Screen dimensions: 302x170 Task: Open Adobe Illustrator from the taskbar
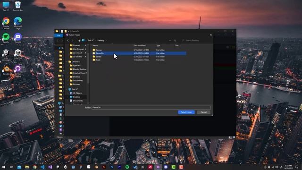coord(104,167)
